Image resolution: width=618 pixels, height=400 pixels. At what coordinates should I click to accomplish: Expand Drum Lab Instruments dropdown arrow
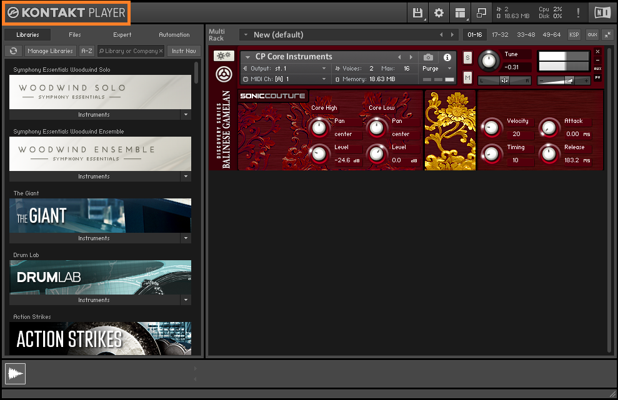pos(186,300)
